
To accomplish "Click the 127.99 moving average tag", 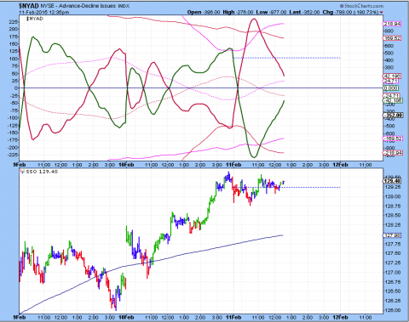I will coord(392,235).
